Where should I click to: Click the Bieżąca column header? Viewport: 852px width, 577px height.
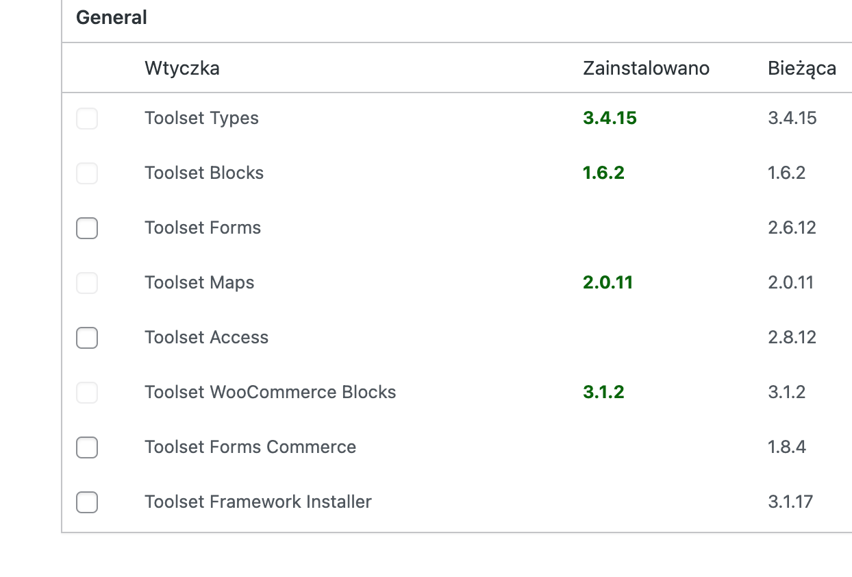point(802,69)
